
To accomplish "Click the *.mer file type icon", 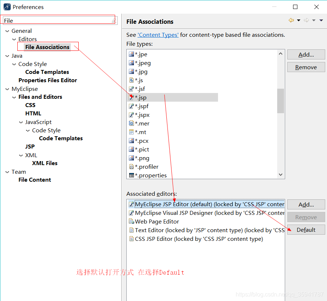I will [131, 124].
